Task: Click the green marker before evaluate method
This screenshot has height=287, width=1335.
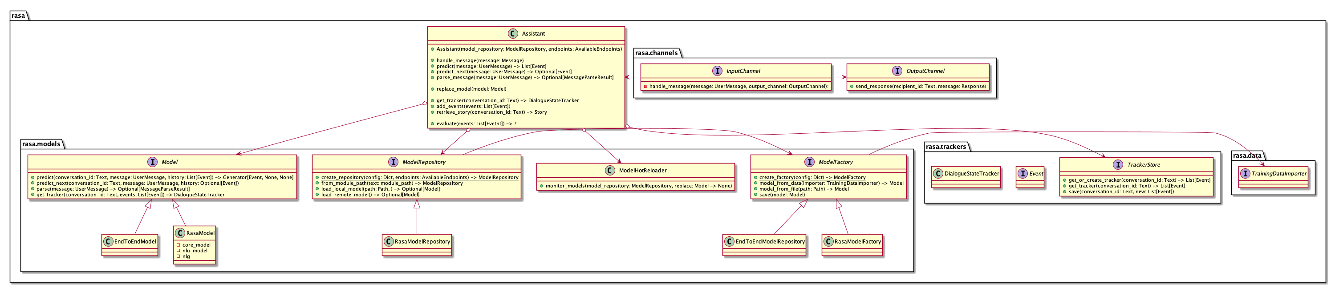Action: coord(432,124)
